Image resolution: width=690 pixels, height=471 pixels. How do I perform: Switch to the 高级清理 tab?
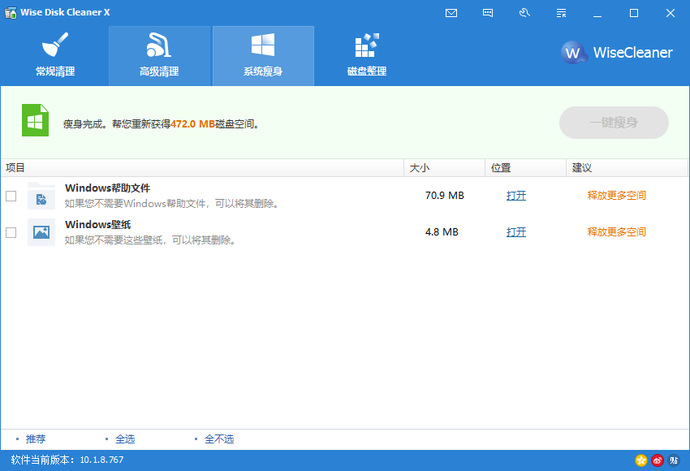coord(159,56)
